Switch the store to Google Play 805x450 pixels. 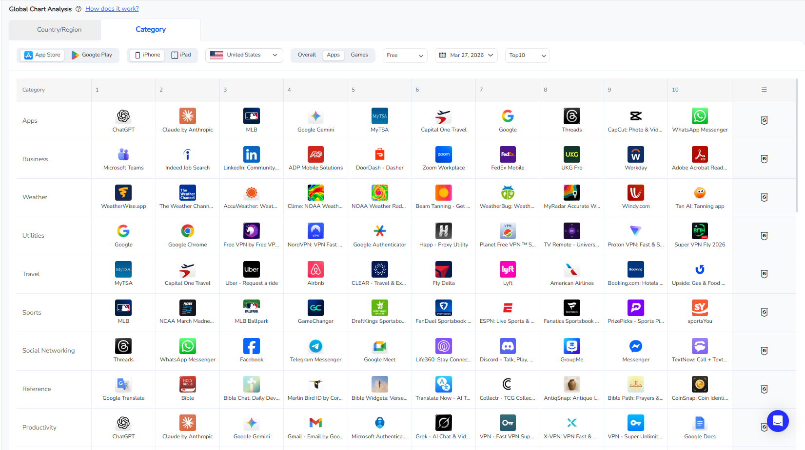pos(92,55)
